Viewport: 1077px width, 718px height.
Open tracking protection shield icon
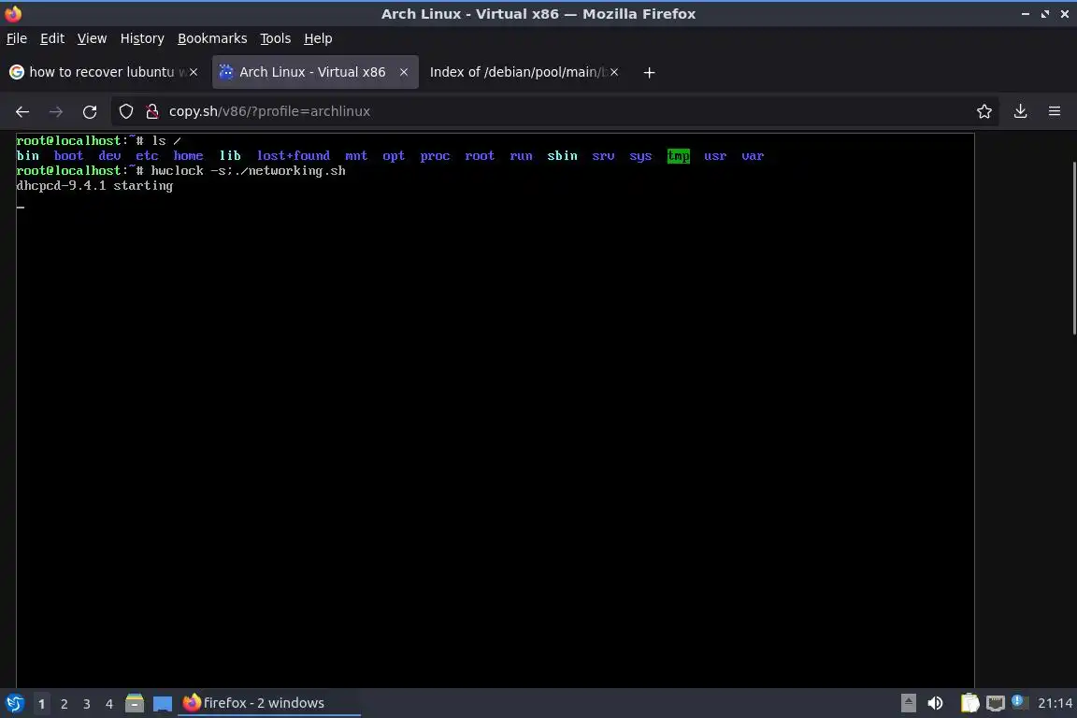coord(126,111)
